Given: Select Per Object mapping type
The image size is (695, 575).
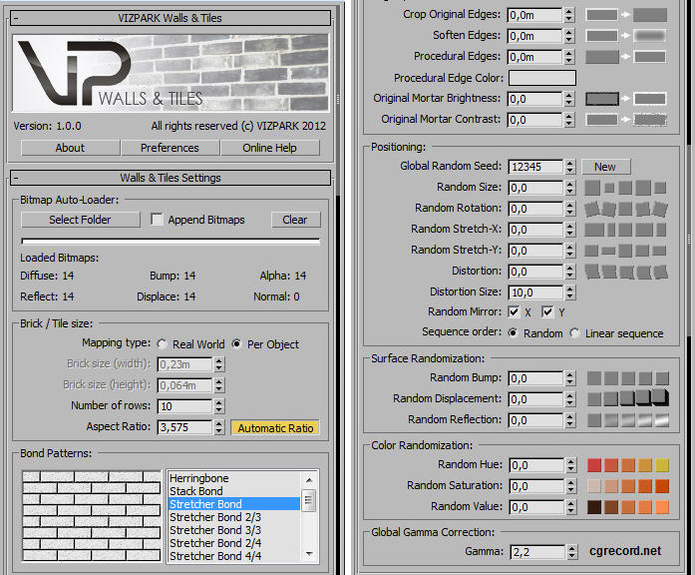Looking at the screenshot, I should point(236,343).
